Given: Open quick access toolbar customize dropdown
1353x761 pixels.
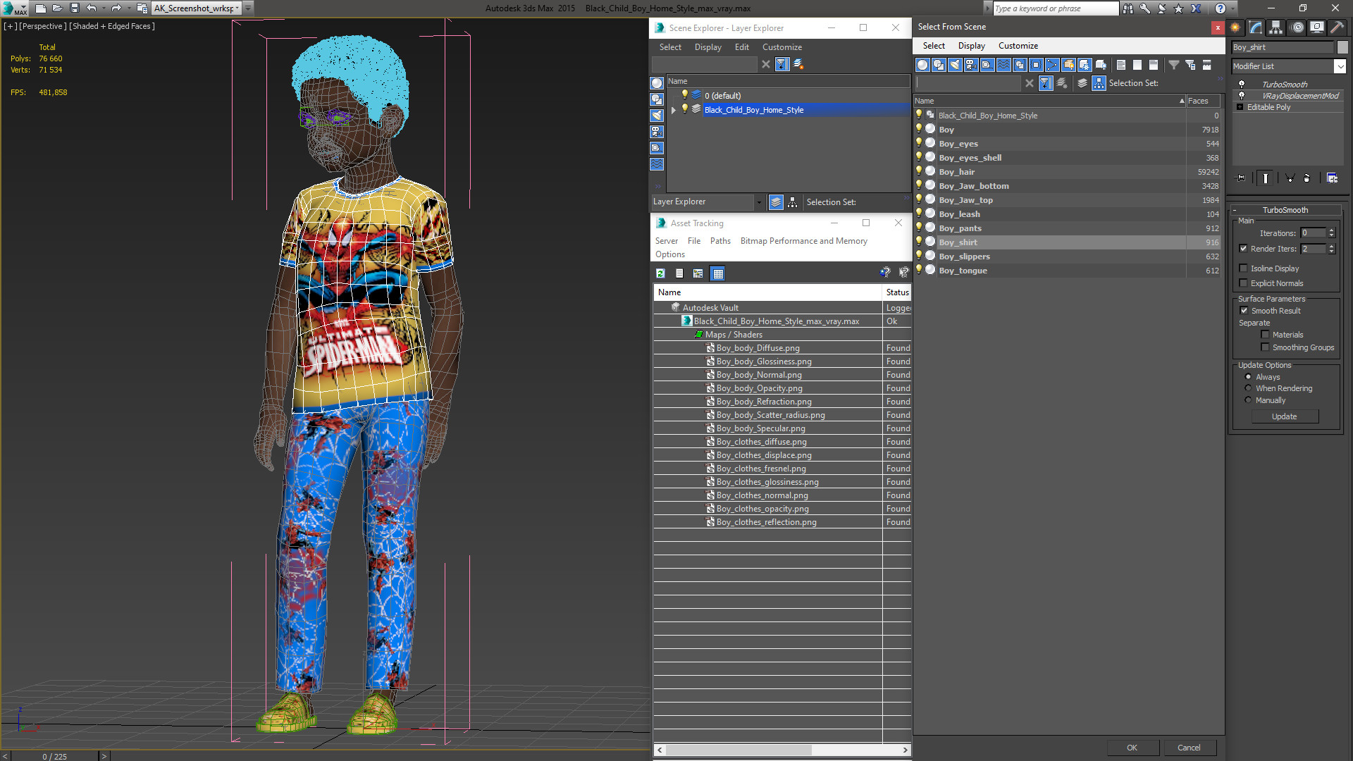Looking at the screenshot, I should 248,8.
